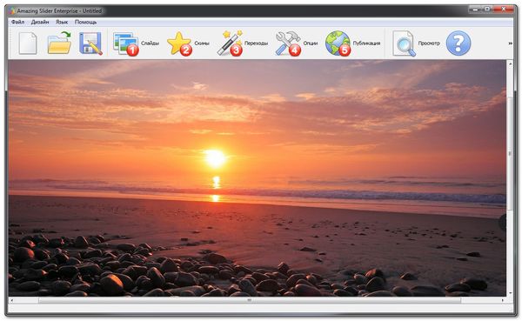522x321 pixels.
Task: Open the Дизайн menu
Action: coord(40,22)
